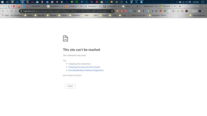The image size is (207, 116).
Task: Expand the Resources bookmarks folder
Action: coord(74,15)
